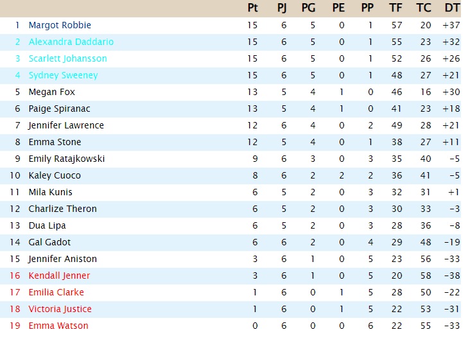Viewport: 468px width, 350px height.
Task: Select Paige Spiranac in the table
Action: click(60, 109)
